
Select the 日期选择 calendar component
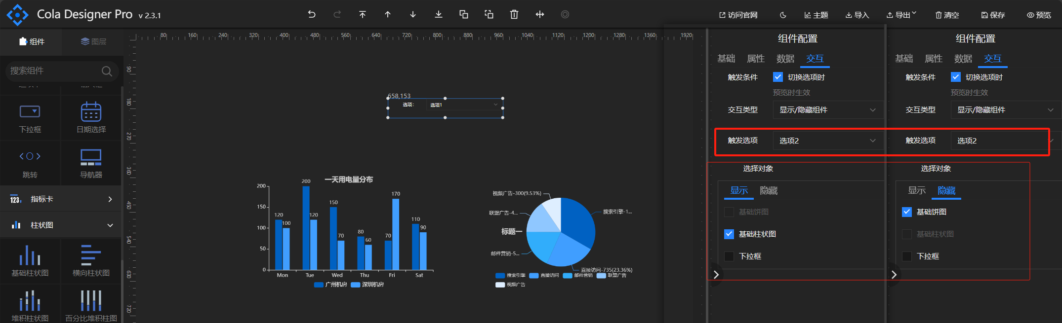coord(91,117)
